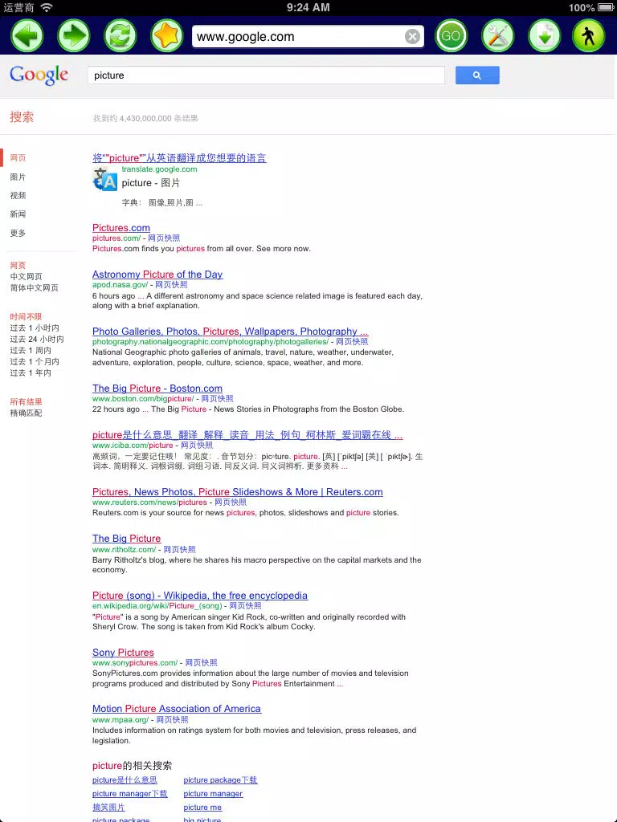Switch to the 新闻 news tab
The image size is (617, 822).
[x=18, y=214]
